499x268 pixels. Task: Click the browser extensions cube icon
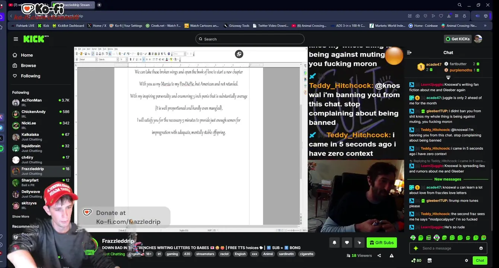486,16
